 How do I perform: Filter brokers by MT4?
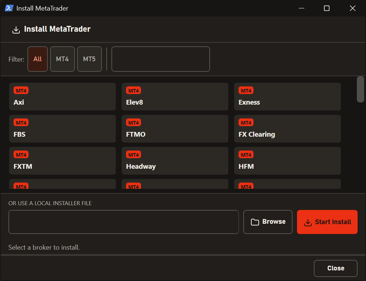(x=62, y=59)
